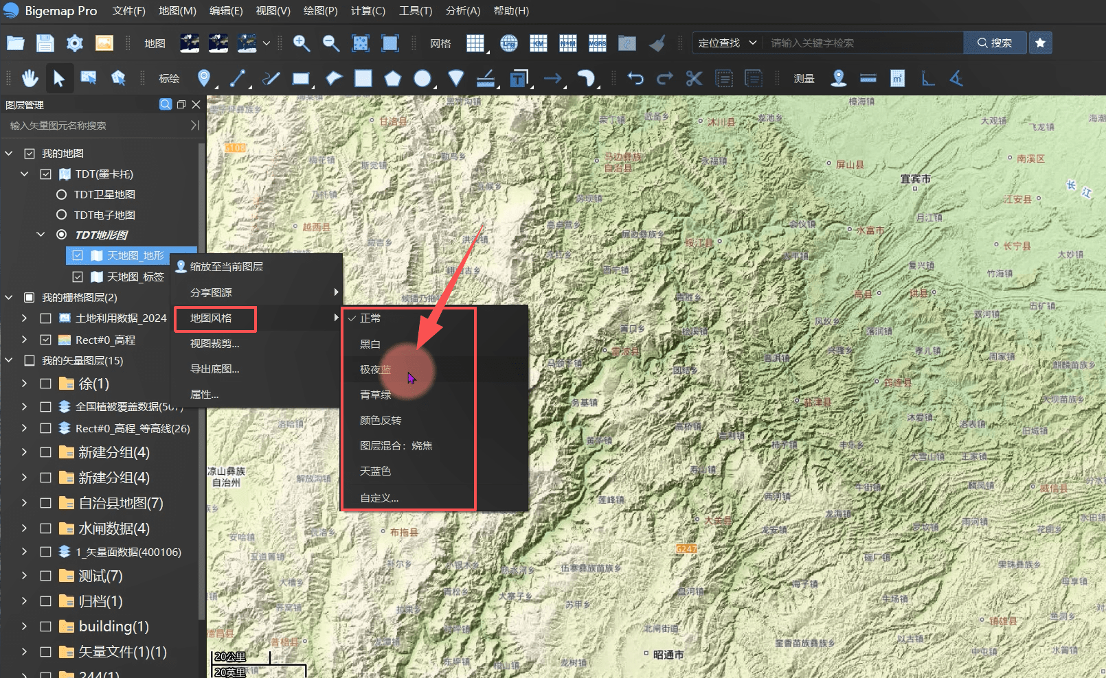Screen dimensions: 1106x678
Task: Choose the circle drawing tool
Action: 422,78
